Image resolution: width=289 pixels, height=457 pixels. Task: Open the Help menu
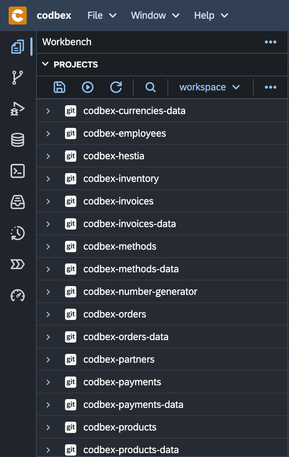point(211,16)
